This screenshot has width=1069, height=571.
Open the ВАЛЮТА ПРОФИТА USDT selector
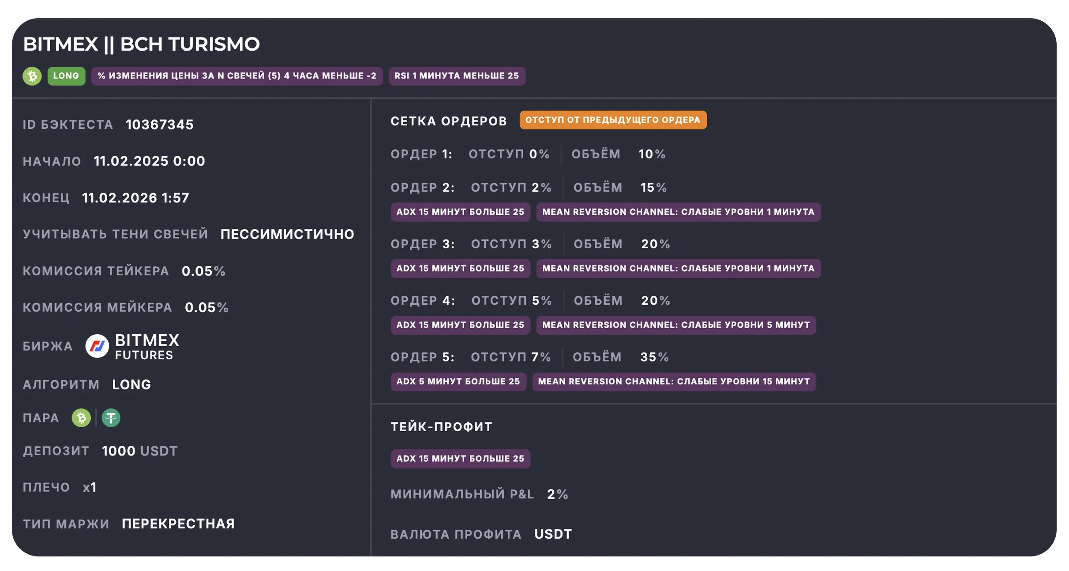552,534
